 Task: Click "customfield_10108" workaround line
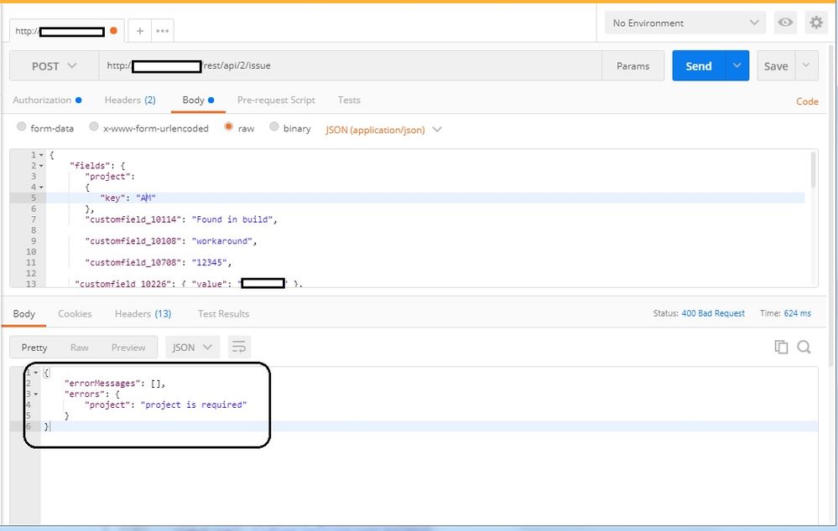click(x=171, y=241)
